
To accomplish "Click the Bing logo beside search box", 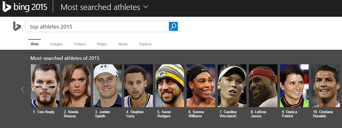I will [x=17, y=26].
